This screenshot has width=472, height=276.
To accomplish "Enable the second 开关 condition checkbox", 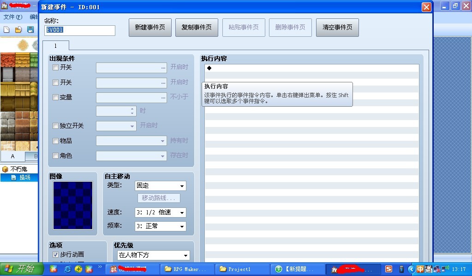I will pos(55,82).
